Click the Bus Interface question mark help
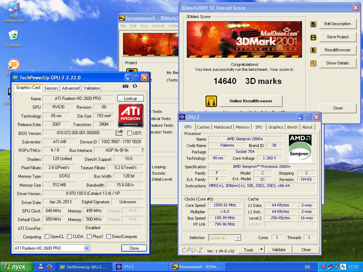Viewport: 363px width, 272px height. (143, 150)
